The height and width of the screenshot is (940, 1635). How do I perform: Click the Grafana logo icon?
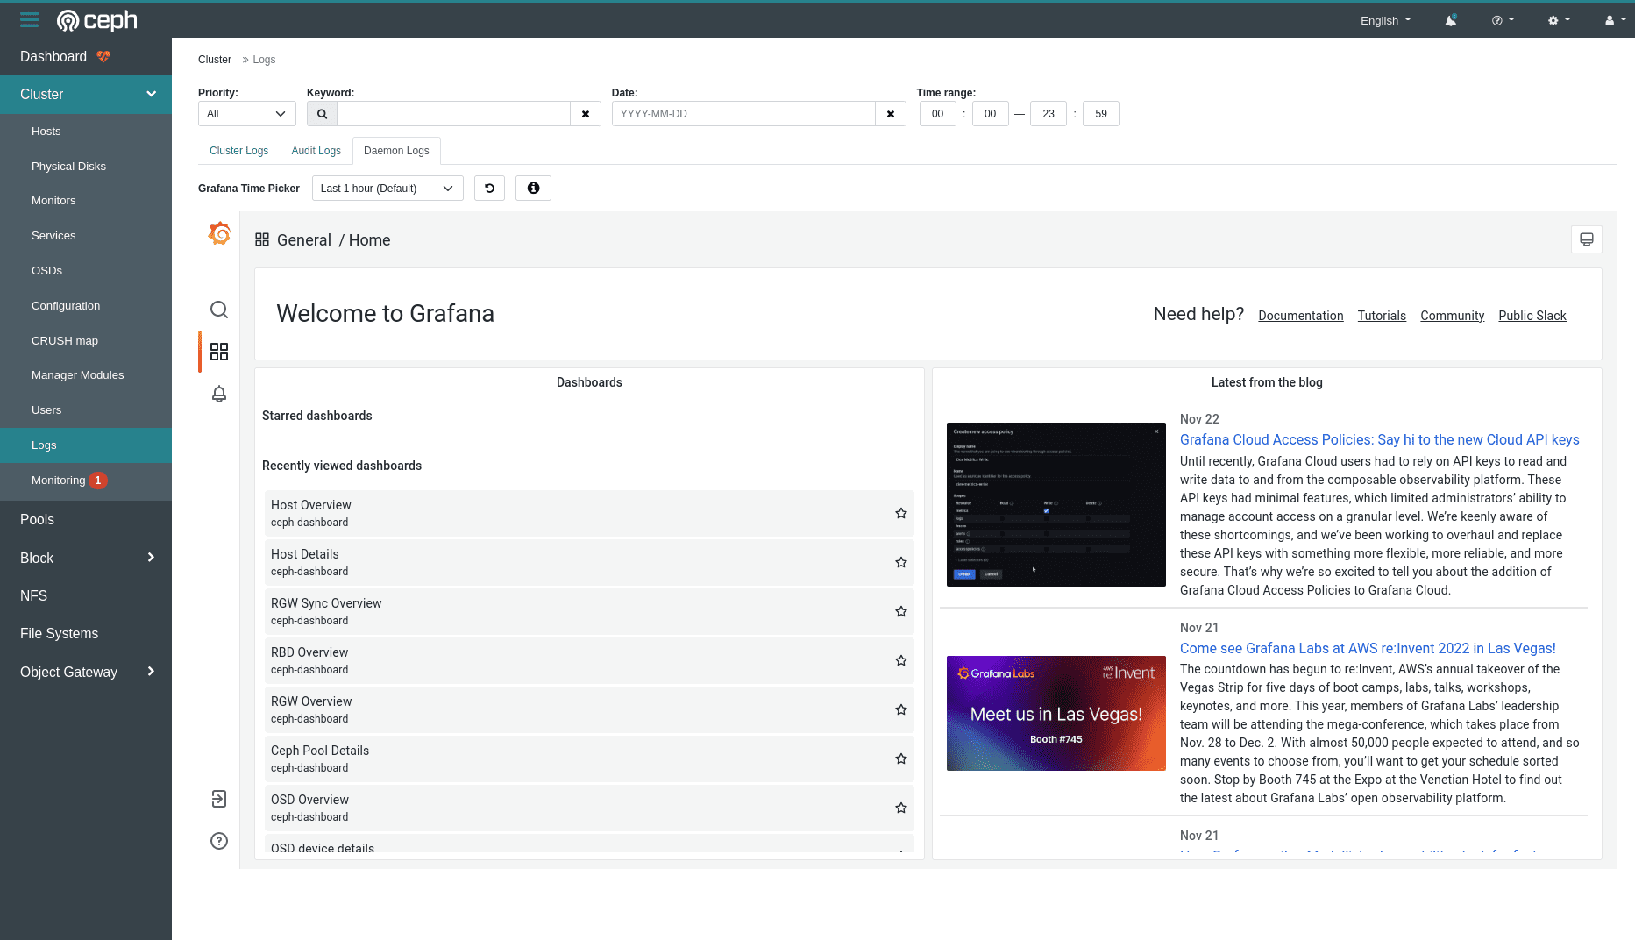(219, 233)
